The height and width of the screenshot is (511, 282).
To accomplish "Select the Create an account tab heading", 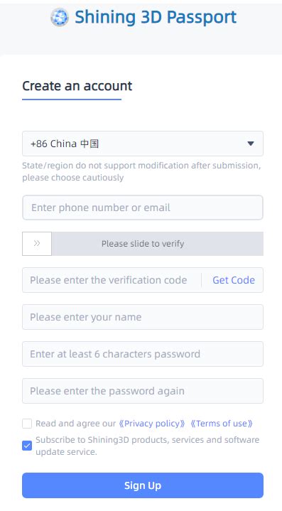I will (77, 86).
